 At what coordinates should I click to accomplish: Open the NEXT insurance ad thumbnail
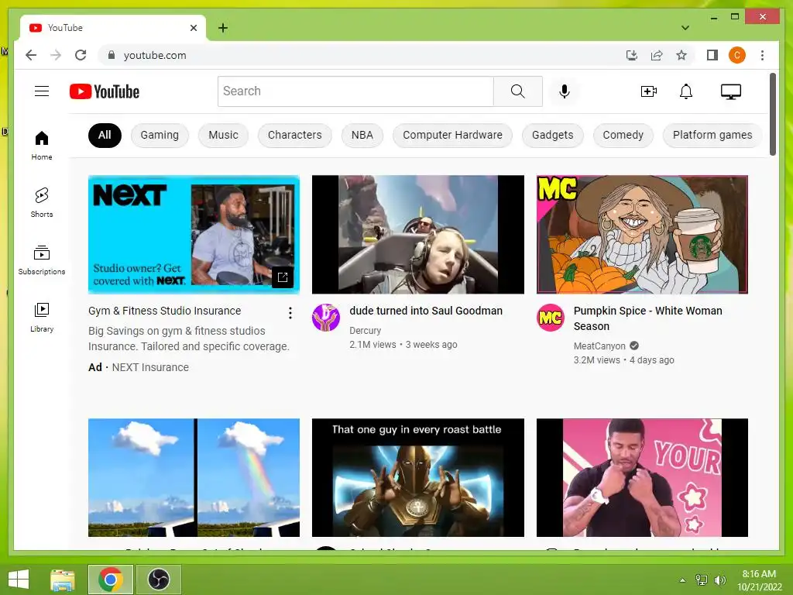point(194,234)
